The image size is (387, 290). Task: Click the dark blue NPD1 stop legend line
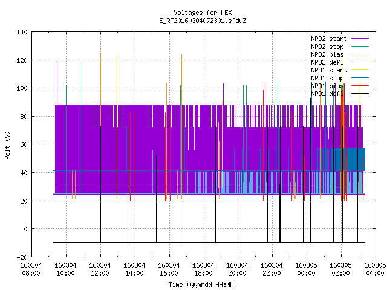coord(360,78)
